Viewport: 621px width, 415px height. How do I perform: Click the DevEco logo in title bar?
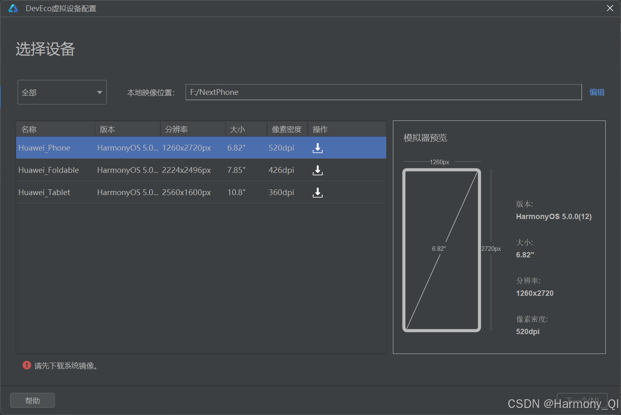click(13, 8)
